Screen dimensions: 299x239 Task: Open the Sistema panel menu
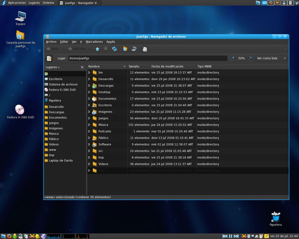pos(48,2)
